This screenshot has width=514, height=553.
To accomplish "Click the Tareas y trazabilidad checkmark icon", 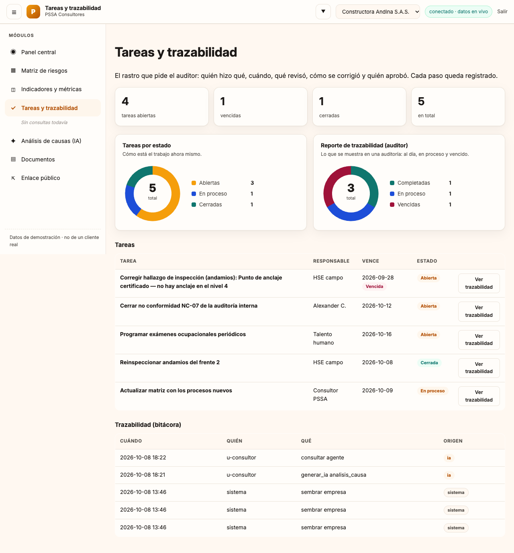I will click(13, 108).
